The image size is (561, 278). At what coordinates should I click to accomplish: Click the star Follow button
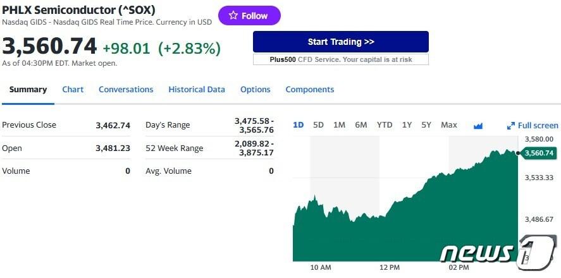[x=249, y=16]
